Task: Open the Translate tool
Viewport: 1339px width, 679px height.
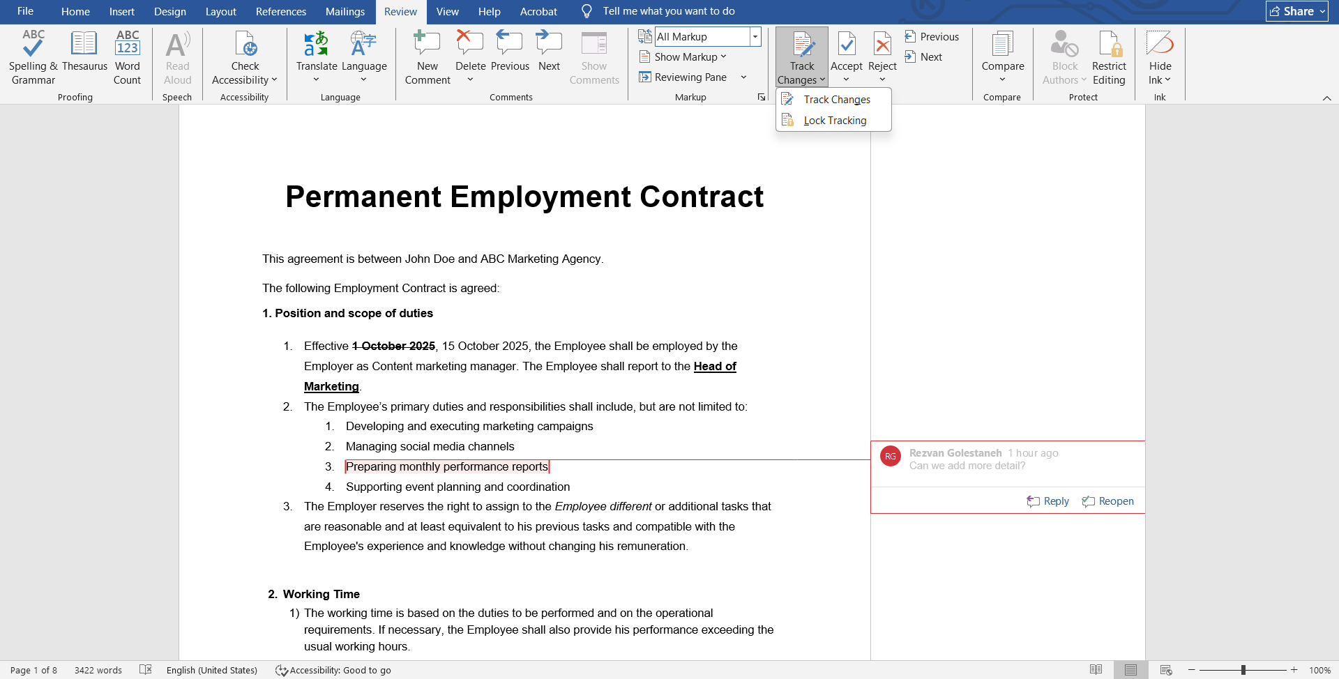Action: coord(317,57)
